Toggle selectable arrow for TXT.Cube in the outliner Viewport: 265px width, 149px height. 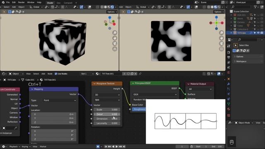click(x=255, y=33)
